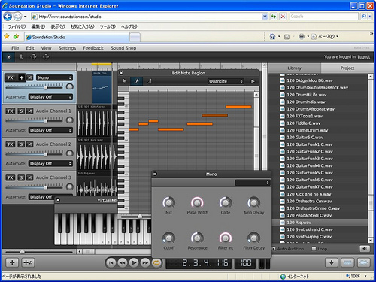Click the add new channel plus button
The height and width of the screenshot is (282, 376).
click(x=12, y=262)
